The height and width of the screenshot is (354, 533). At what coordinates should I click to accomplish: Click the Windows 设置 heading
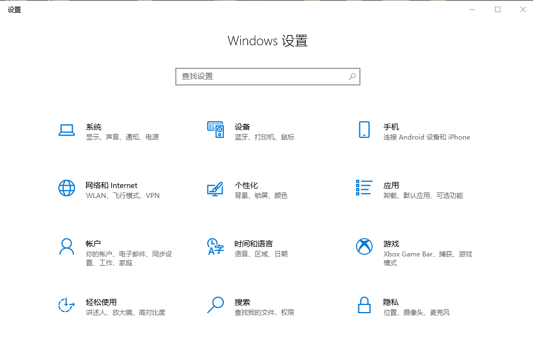point(267,41)
